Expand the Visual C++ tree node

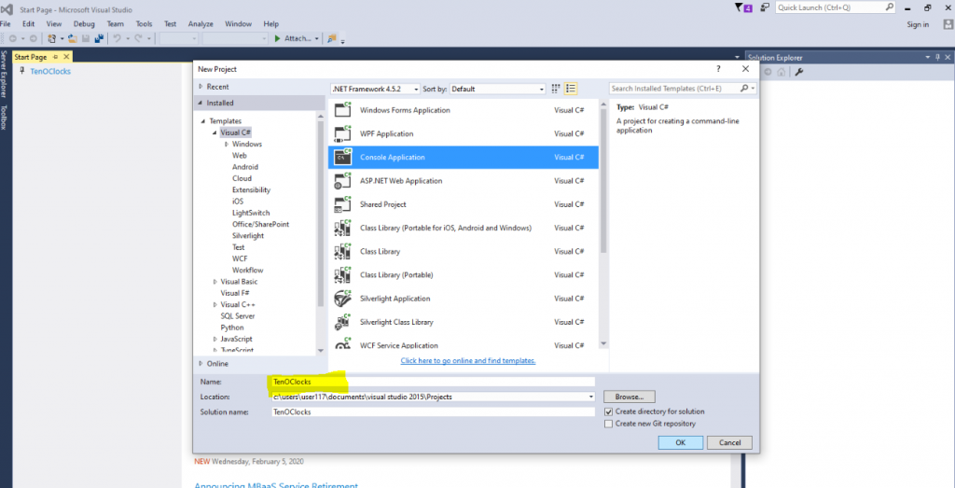[x=215, y=304]
